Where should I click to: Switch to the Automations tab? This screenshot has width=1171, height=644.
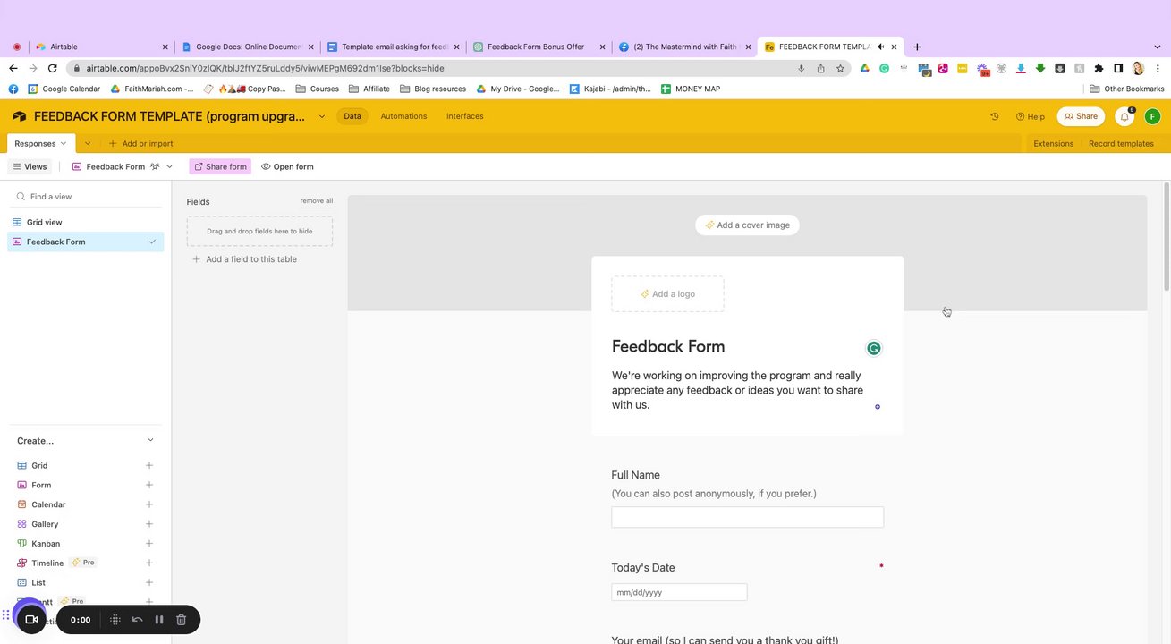coord(403,116)
